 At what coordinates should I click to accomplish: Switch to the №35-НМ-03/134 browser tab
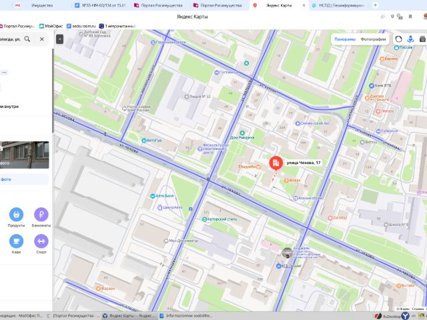coord(100,5)
